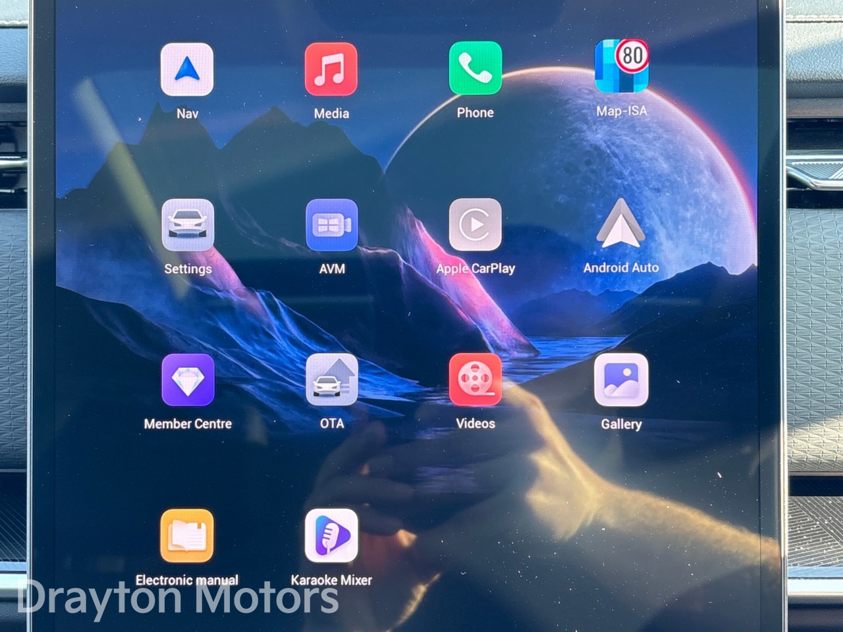Open the Nav navigation app icon
The width and height of the screenshot is (843, 632).
coord(187,70)
